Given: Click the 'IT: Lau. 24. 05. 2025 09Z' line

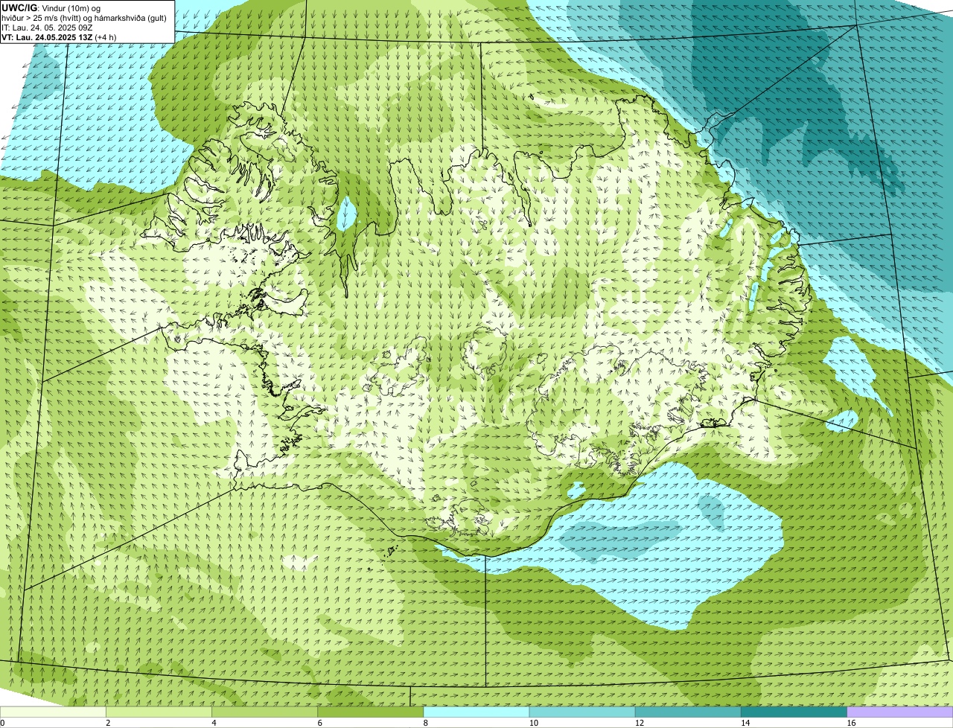Looking at the screenshot, I should [47, 28].
